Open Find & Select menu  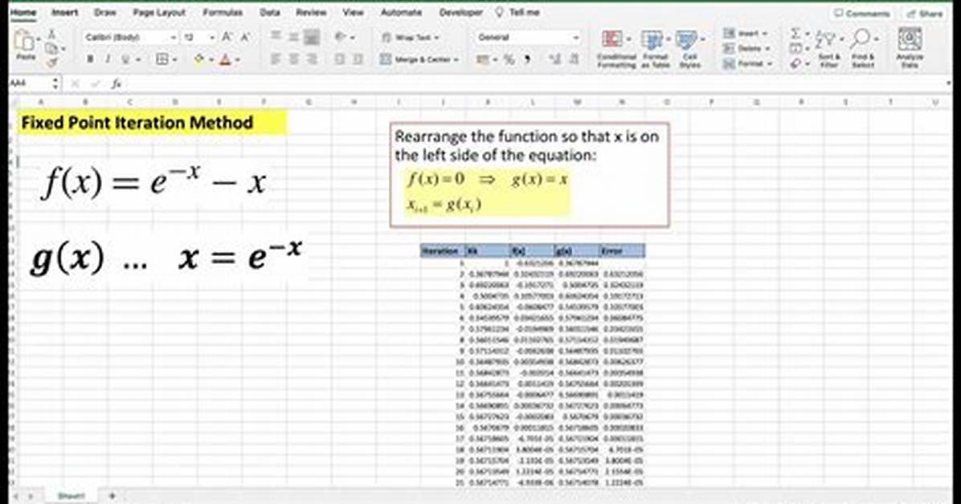click(863, 48)
